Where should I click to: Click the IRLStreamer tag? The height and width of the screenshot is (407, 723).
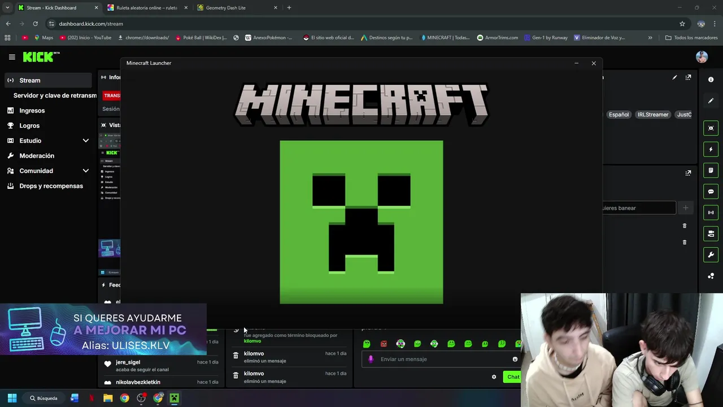652,115
